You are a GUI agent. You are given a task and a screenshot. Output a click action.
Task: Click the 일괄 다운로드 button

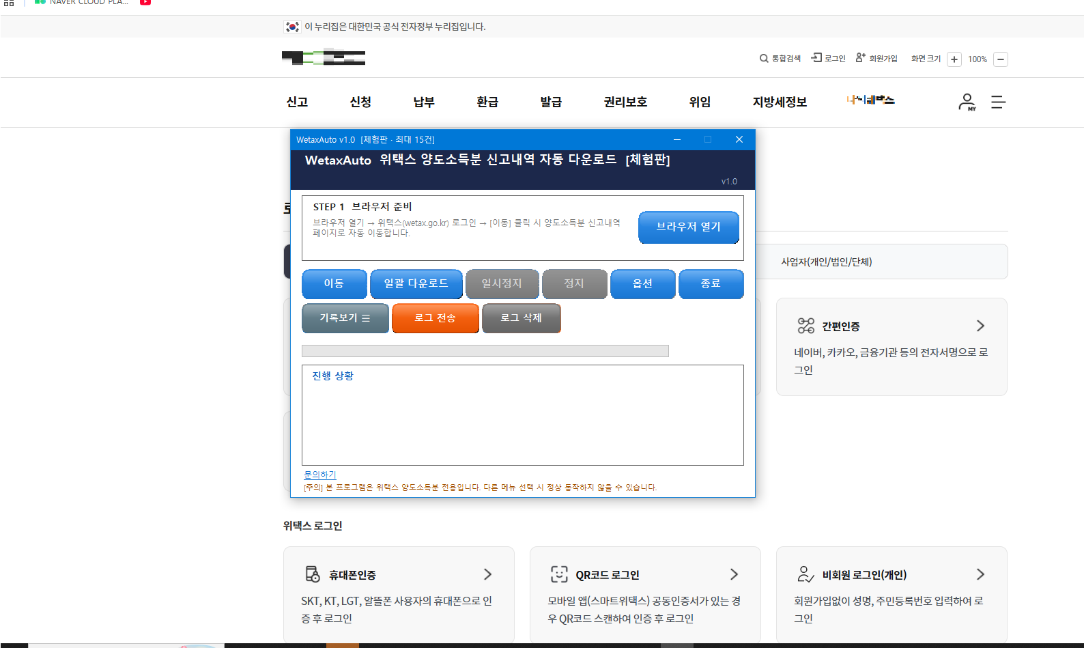coord(416,283)
